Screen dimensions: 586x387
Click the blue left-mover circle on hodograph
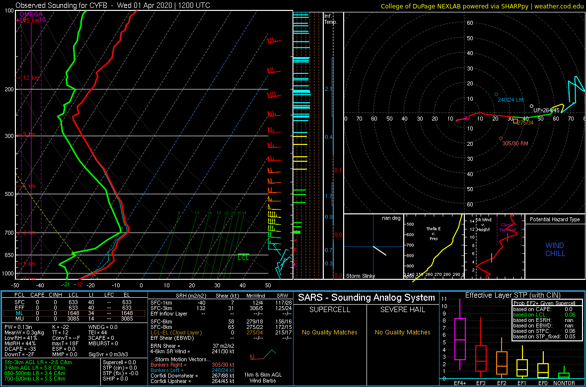[x=496, y=94]
